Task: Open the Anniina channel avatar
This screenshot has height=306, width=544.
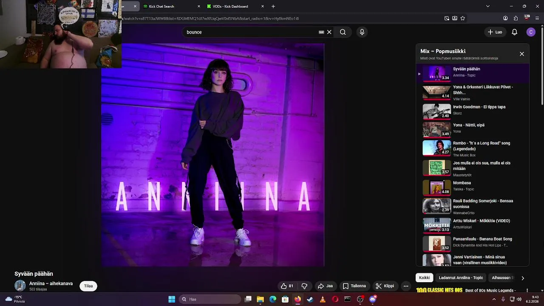Action: coord(20,286)
